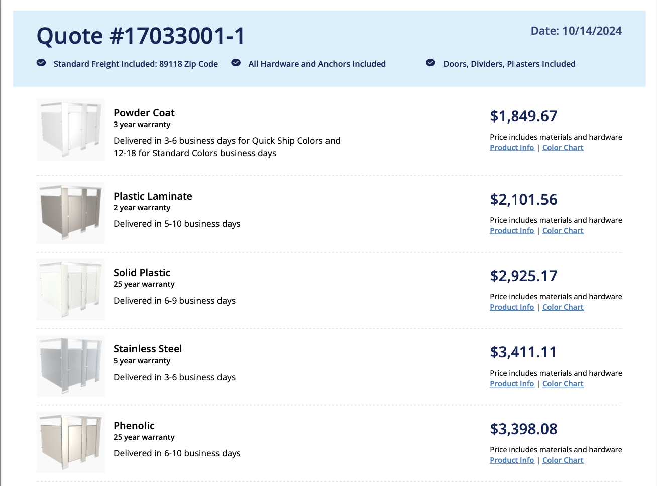
Task: Select the Stainless Steel partition image
Action: (x=71, y=366)
